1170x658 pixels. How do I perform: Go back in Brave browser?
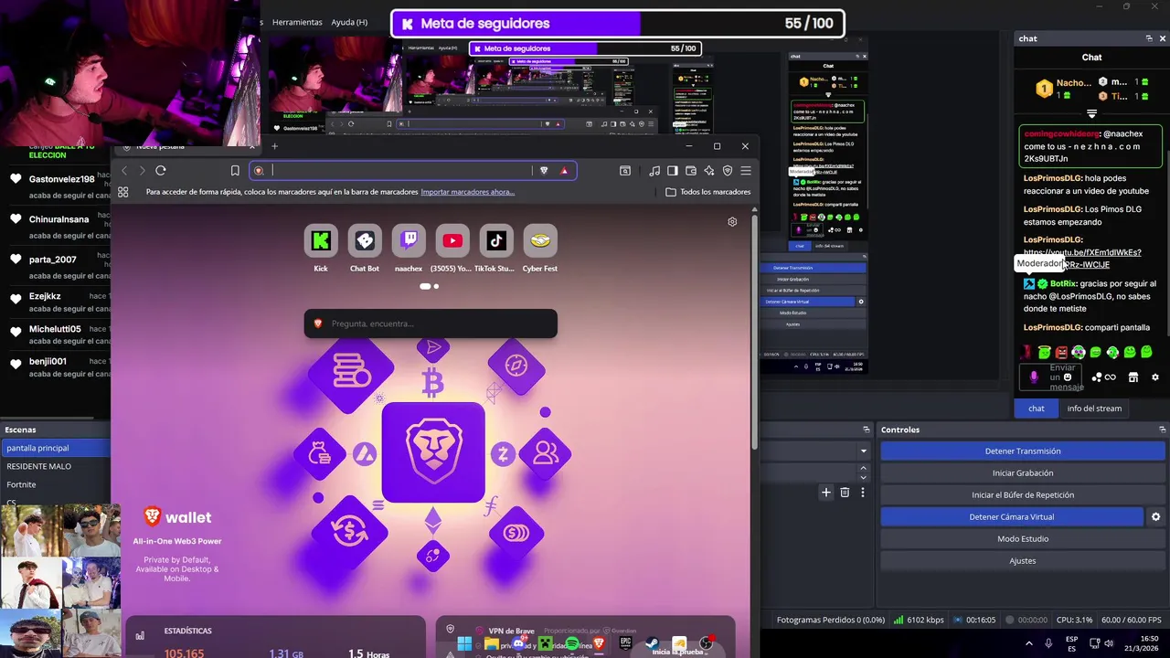click(125, 170)
